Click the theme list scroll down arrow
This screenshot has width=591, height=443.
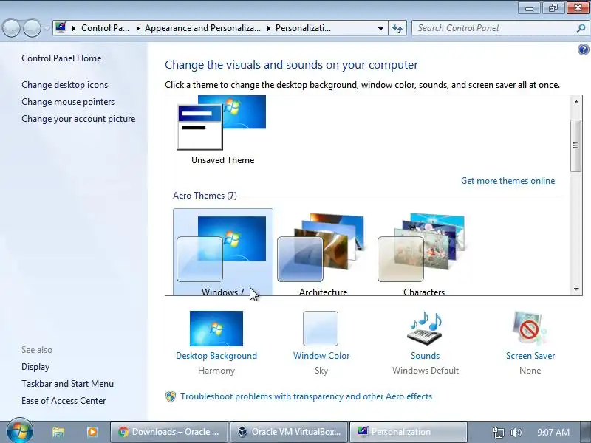[x=576, y=289]
